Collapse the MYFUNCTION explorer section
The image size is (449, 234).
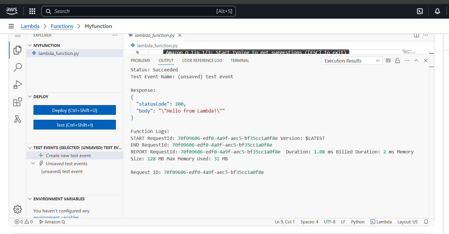point(30,45)
